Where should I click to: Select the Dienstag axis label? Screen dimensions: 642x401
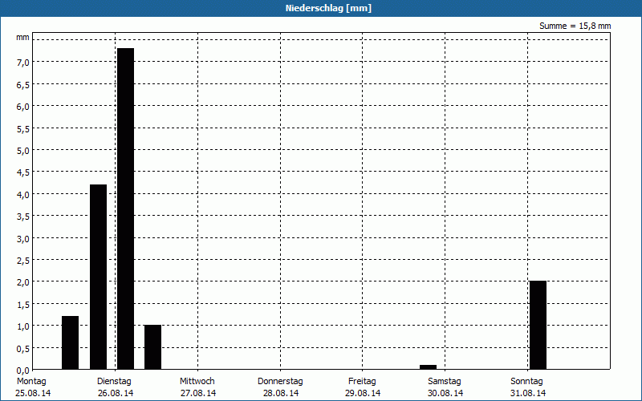(x=114, y=382)
